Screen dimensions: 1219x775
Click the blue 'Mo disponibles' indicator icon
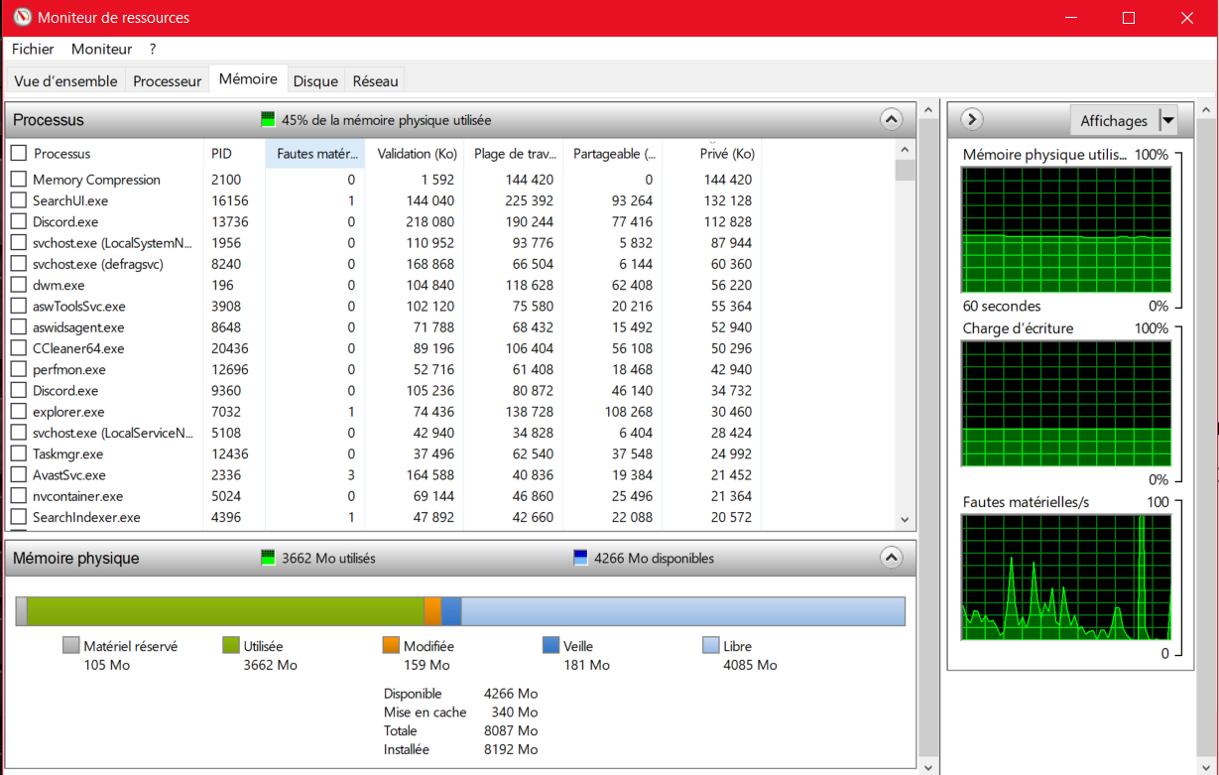coord(580,559)
